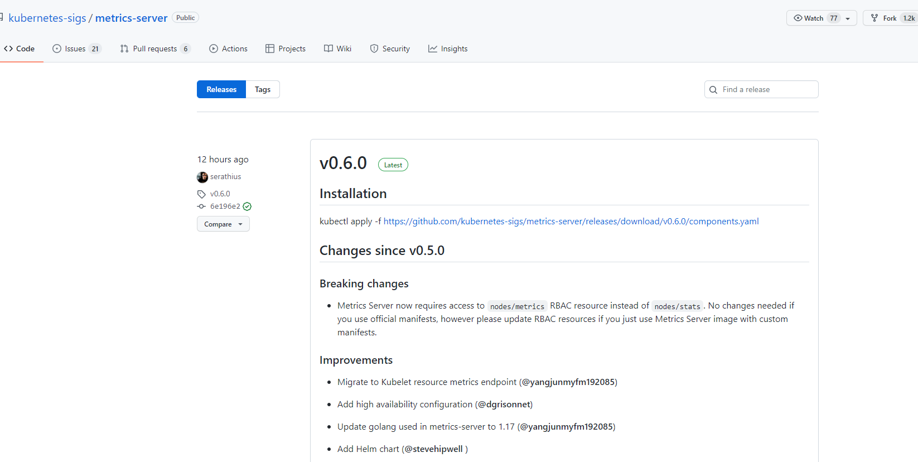The image size is (918, 462).
Task: Open the Code tab
Action: click(x=20, y=49)
